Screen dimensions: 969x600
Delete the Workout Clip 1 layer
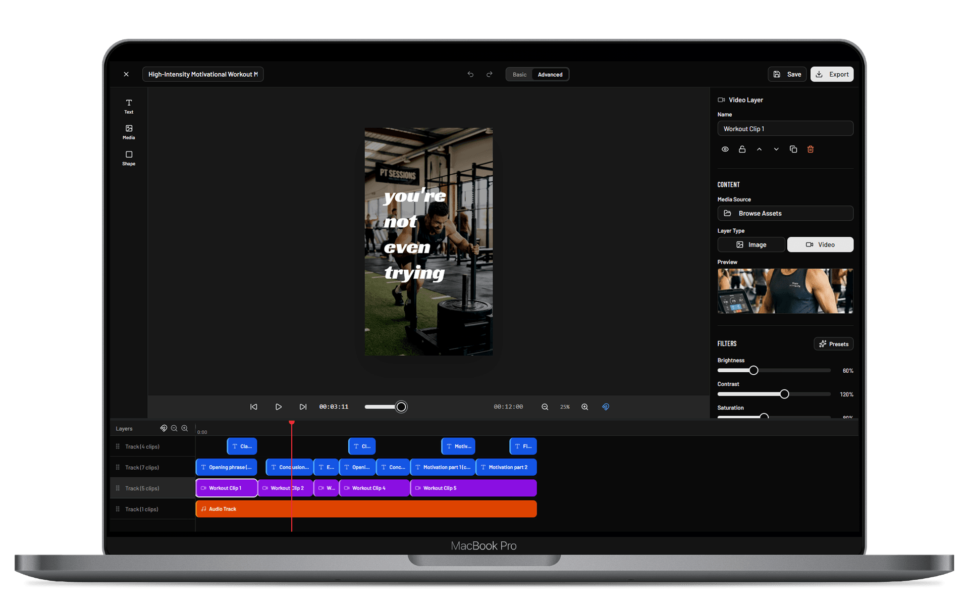[x=811, y=149]
